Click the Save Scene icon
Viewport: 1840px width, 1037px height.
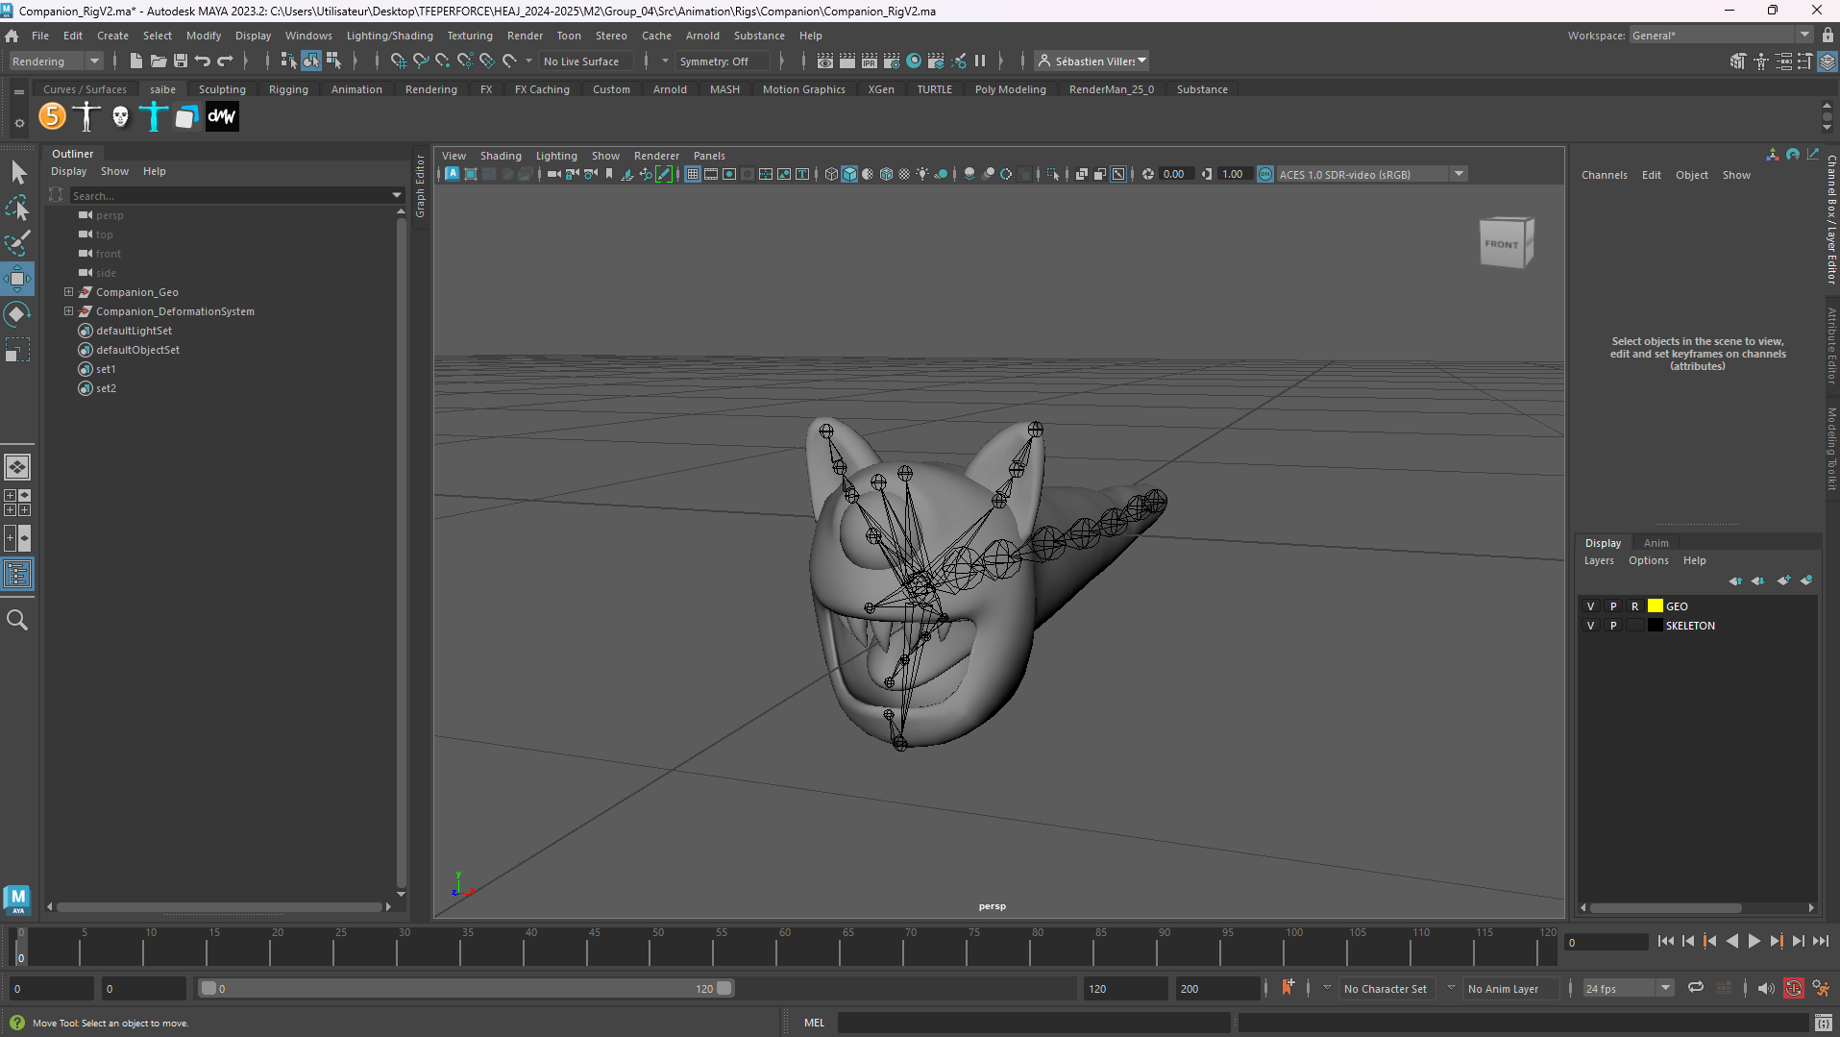pos(181,61)
